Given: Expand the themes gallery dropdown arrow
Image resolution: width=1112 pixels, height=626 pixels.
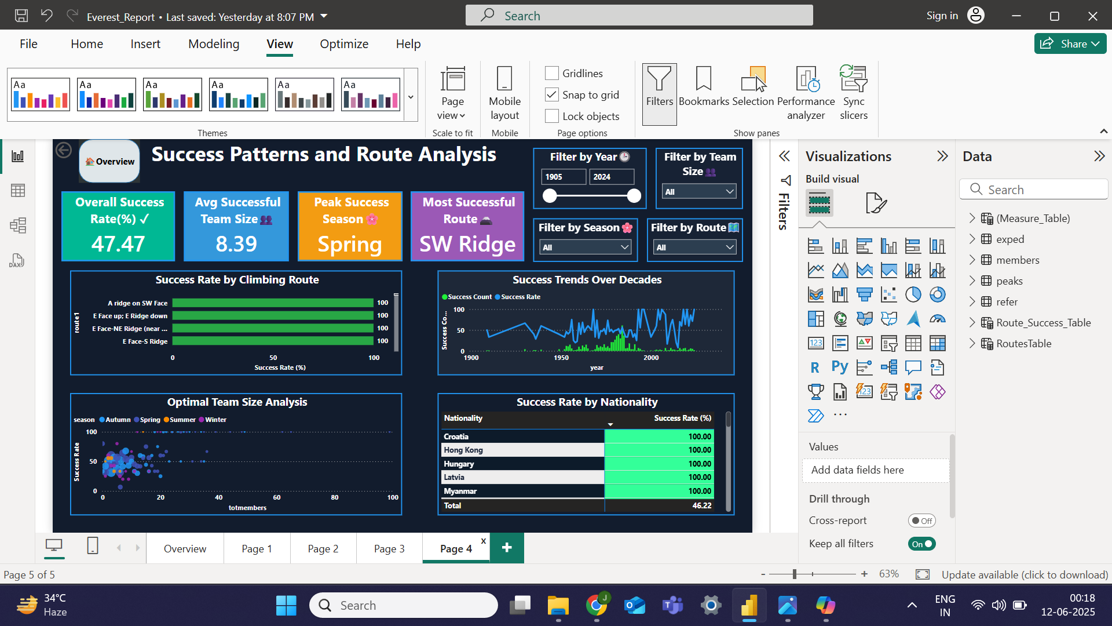Looking at the screenshot, I should click(x=411, y=97).
